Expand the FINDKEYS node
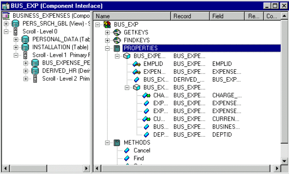 [107, 40]
